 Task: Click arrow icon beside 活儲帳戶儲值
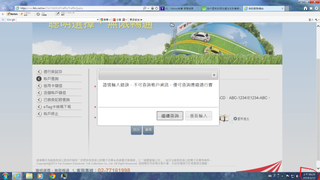pyautogui.click(x=39, y=92)
